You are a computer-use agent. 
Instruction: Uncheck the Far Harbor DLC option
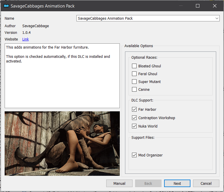134,110
